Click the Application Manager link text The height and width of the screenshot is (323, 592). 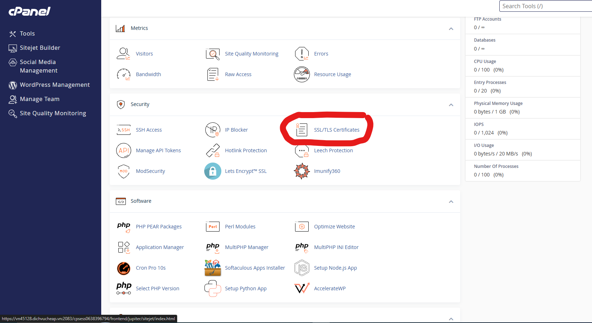(160, 247)
